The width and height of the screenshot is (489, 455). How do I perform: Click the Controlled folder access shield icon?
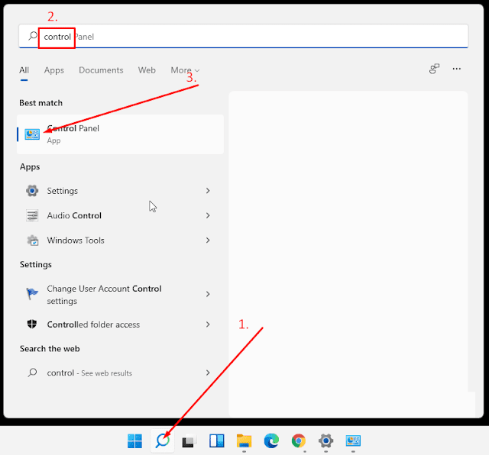pyautogui.click(x=32, y=324)
